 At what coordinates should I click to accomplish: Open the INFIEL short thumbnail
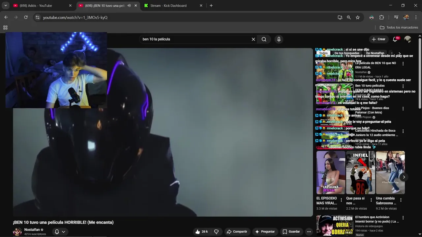[360, 172]
